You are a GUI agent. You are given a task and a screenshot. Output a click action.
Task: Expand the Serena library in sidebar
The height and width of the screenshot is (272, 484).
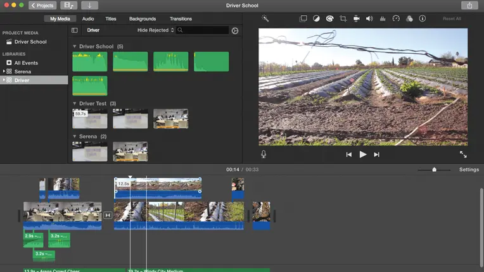point(4,71)
